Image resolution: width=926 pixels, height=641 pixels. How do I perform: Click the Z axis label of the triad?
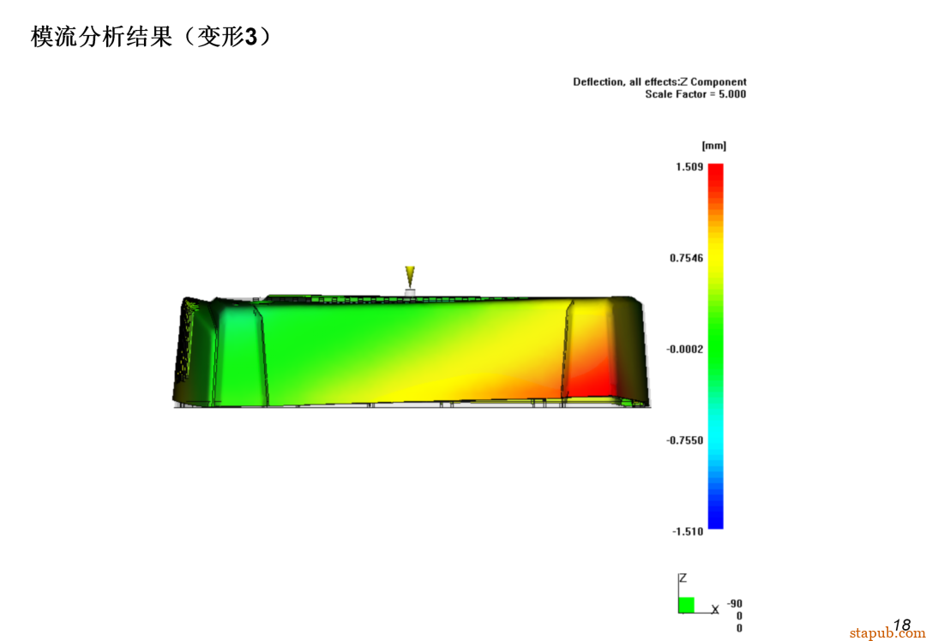(x=682, y=579)
